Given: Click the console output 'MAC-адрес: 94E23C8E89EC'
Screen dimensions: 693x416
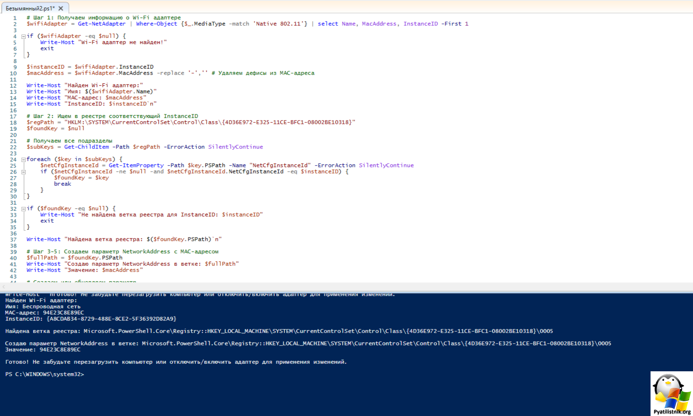Looking at the screenshot, I should click(44, 313).
